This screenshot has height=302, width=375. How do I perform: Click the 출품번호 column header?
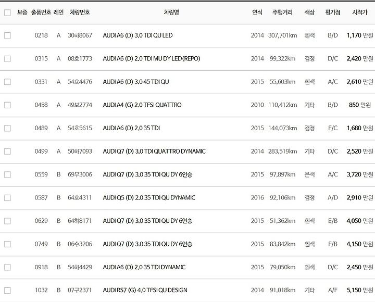pos(41,12)
